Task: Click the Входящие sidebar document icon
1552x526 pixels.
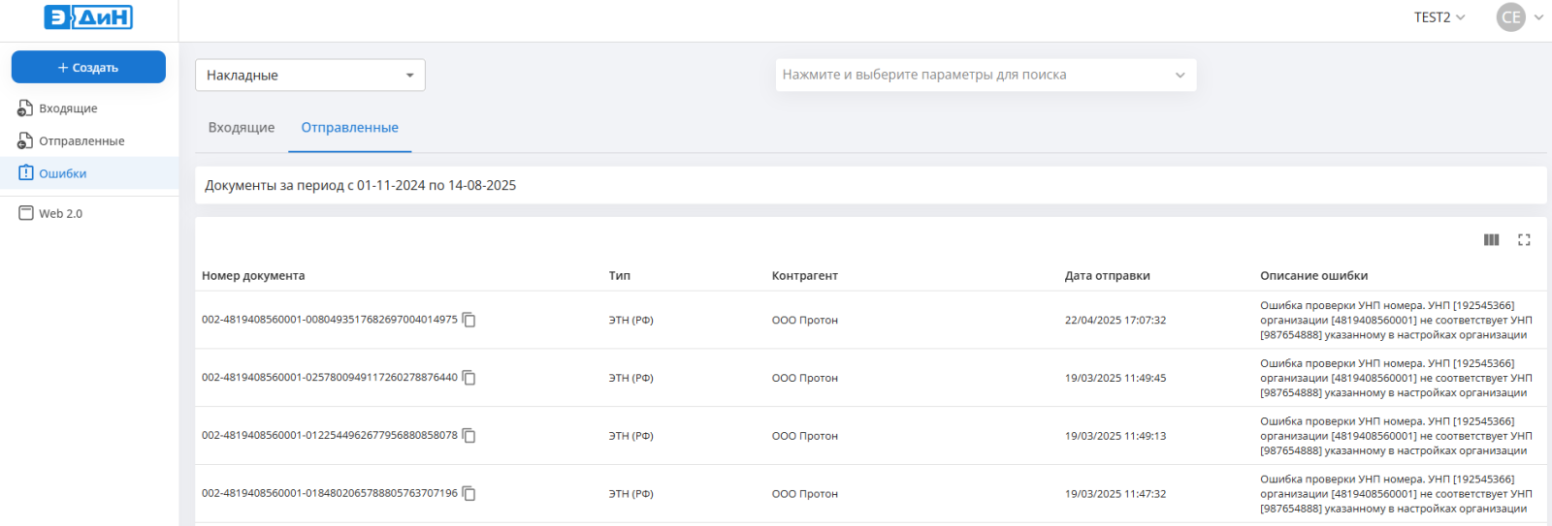Action: click(25, 108)
